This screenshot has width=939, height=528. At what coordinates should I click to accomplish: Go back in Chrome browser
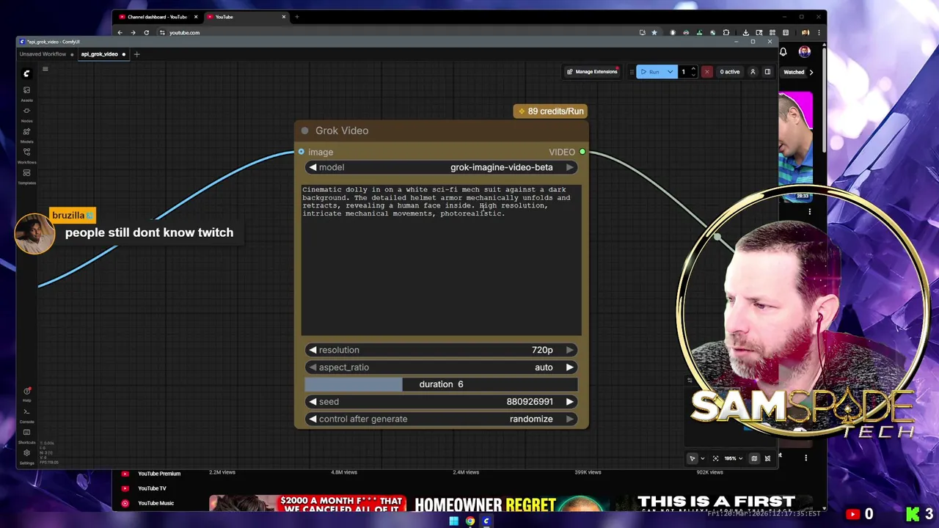click(x=120, y=32)
